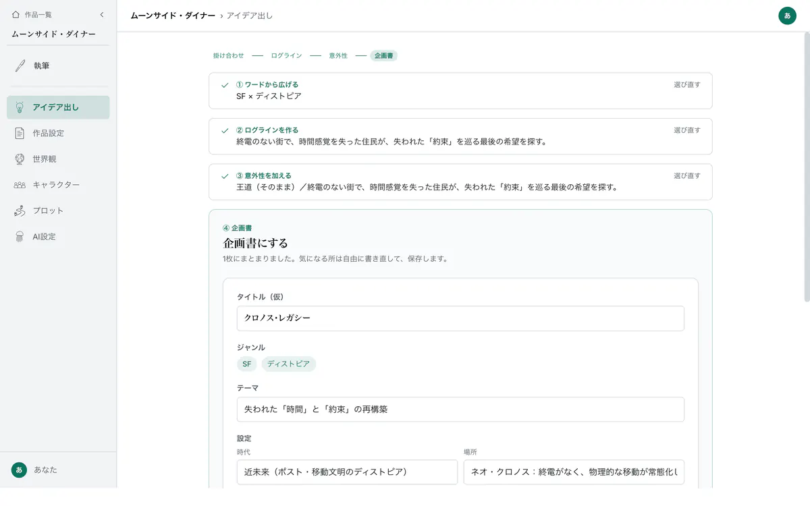810x506 pixels.
Task: Click the ③ 意外性を加える heading
Action: [x=264, y=175]
